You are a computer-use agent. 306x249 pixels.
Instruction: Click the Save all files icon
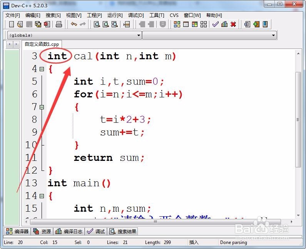click(x=38, y=24)
